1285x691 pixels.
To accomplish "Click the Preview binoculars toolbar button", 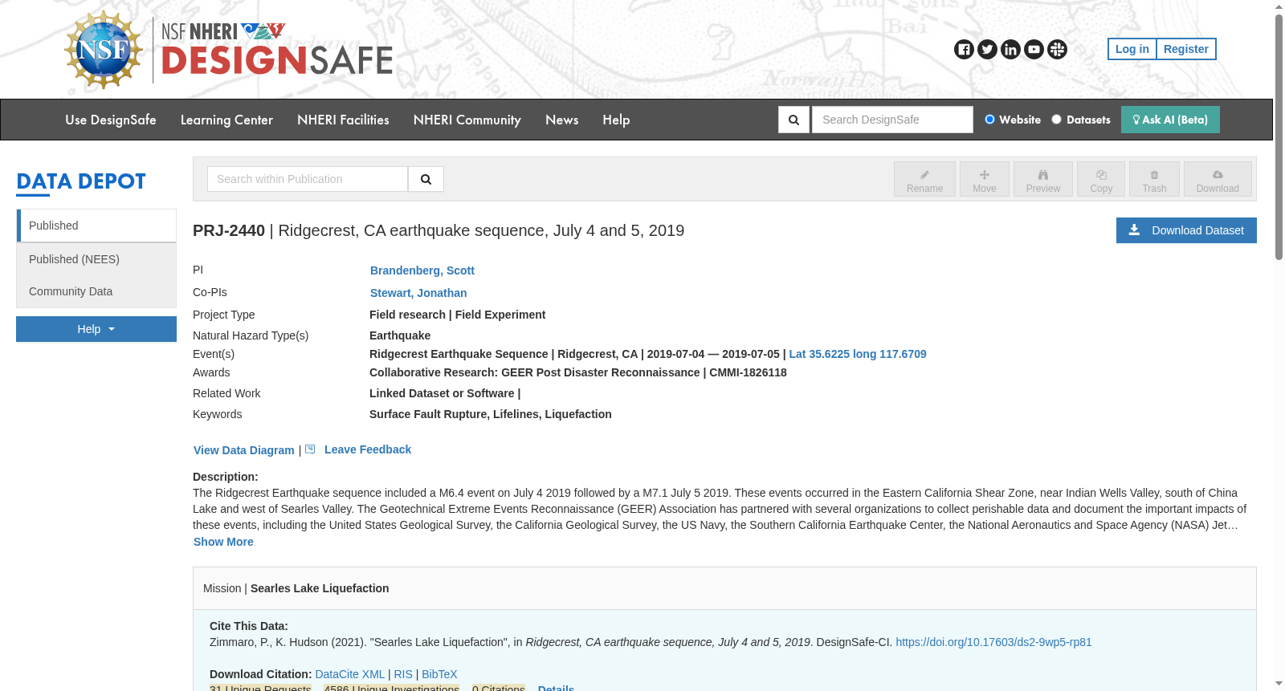I will 1042,179.
